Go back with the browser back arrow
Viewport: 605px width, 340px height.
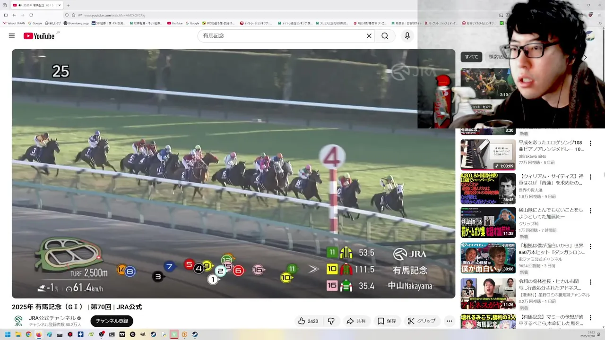(14, 15)
